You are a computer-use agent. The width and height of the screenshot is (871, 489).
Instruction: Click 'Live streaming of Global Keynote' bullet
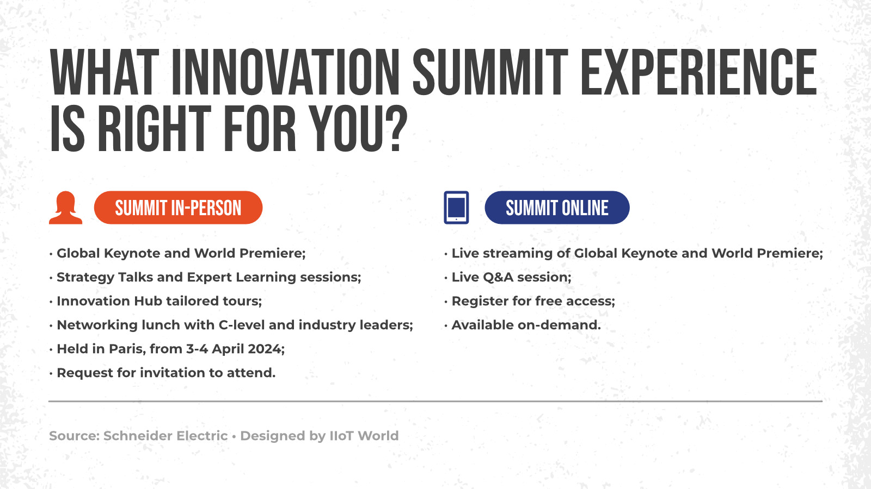point(634,253)
